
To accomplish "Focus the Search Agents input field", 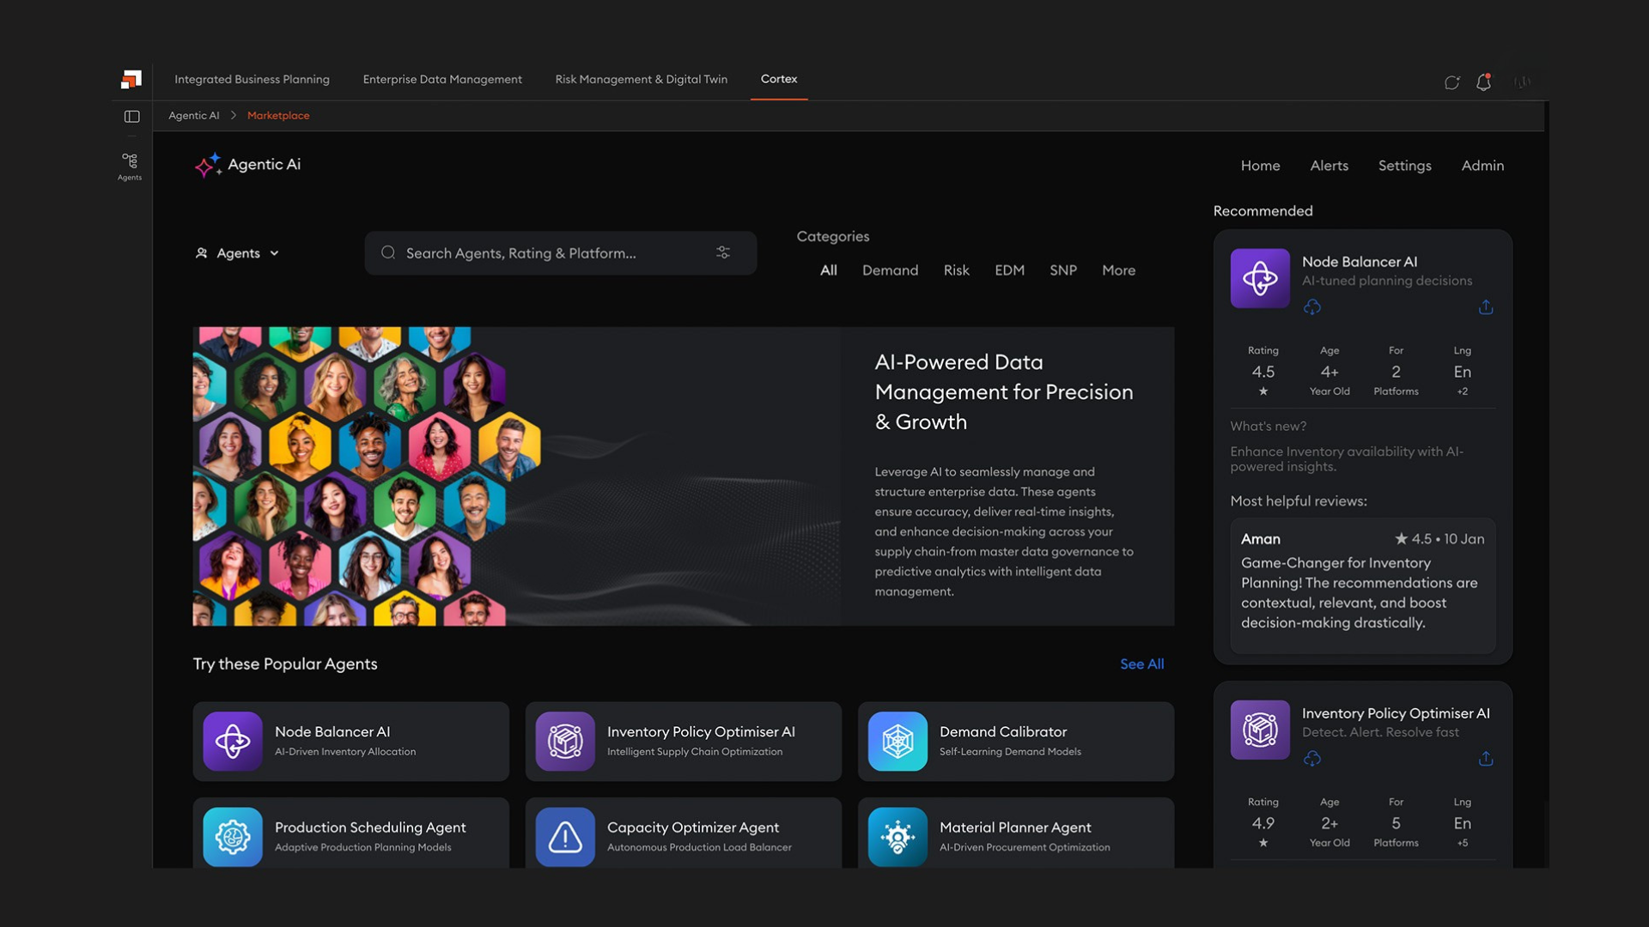I will click(560, 253).
